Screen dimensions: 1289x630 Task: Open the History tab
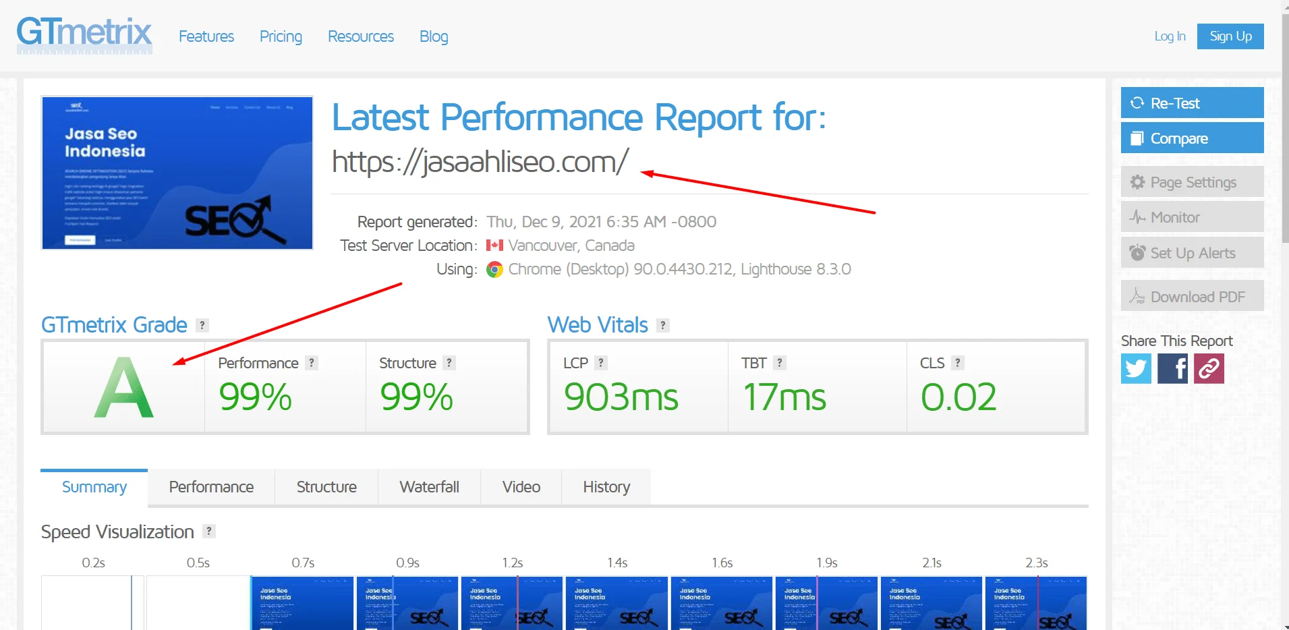click(x=606, y=487)
